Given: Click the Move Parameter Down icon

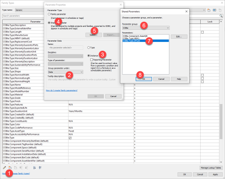Looking at the screenshot, I should [27, 167].
